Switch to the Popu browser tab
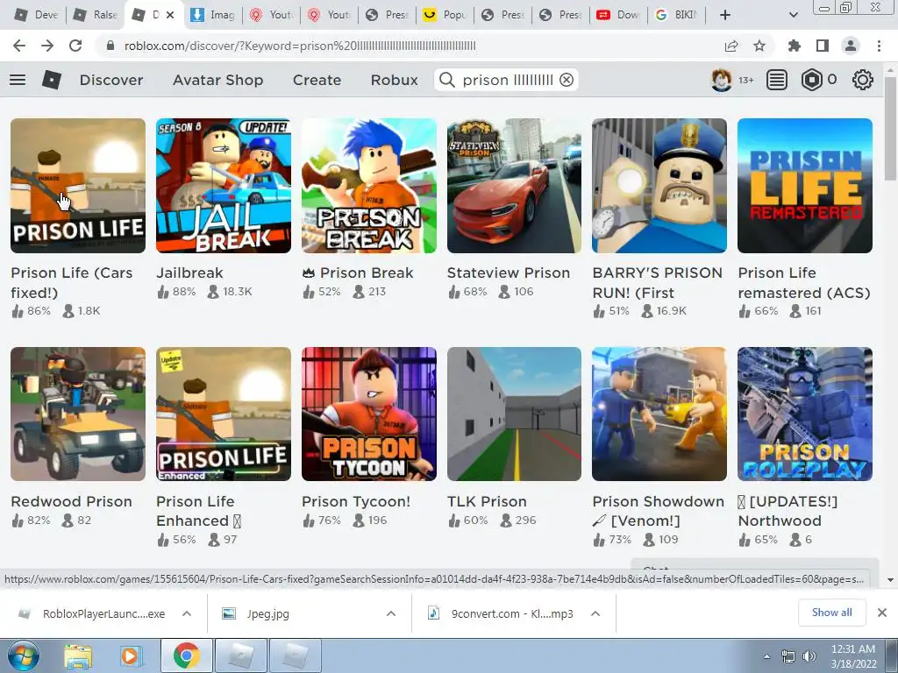The width and height of the screenshot is (898, 673). (x=445, y=15)
